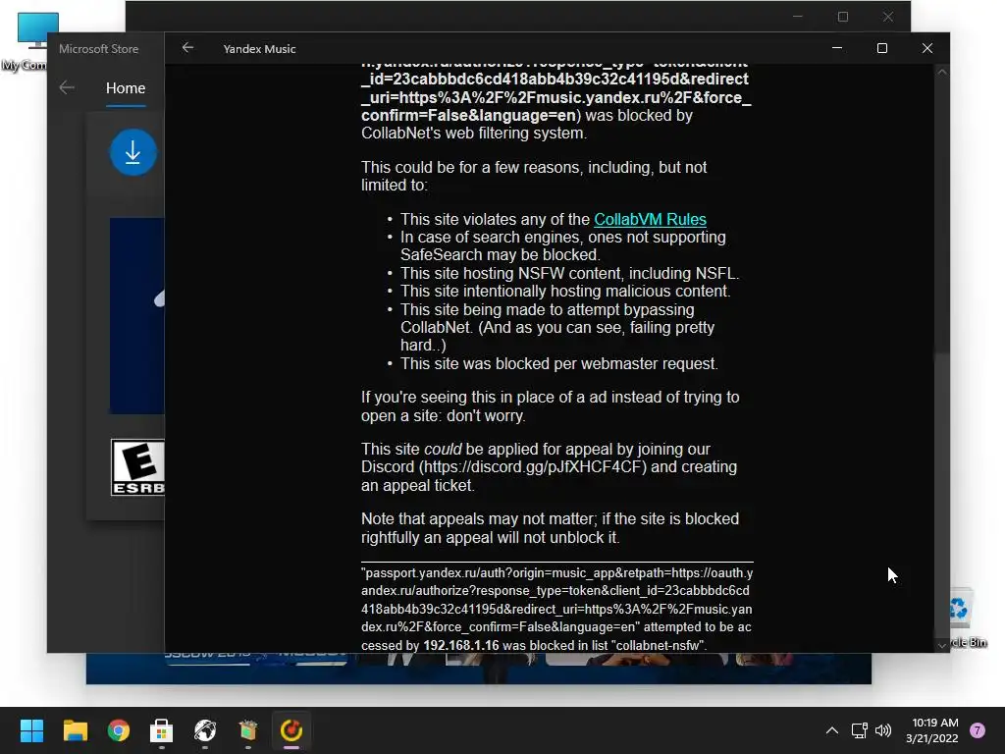Go back in the Yandex Music window

click(x=187, y=48)
